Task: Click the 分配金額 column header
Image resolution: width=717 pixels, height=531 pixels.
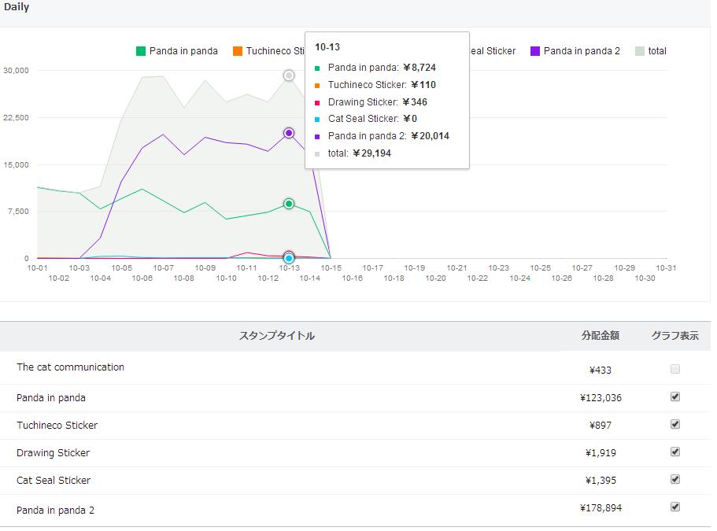Action: (600, 336)
